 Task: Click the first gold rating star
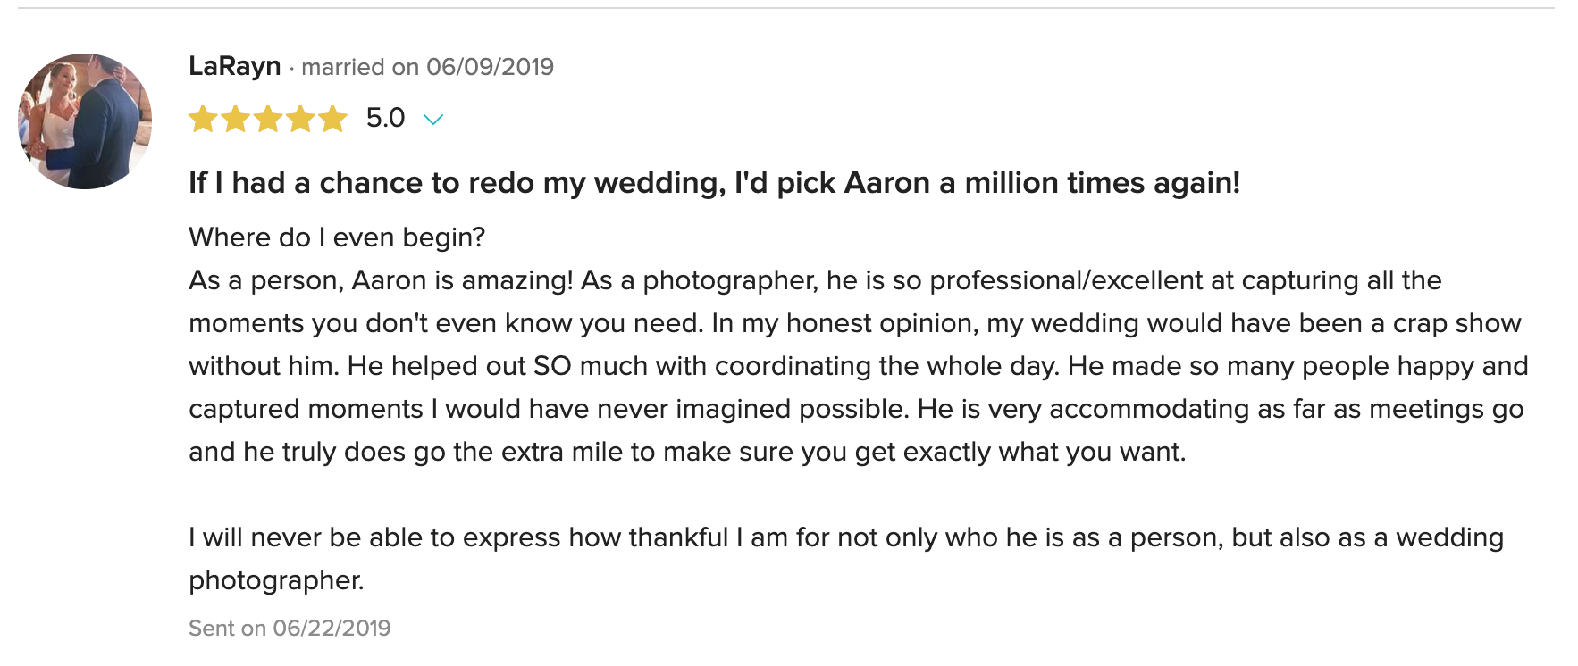pos(203,119)
